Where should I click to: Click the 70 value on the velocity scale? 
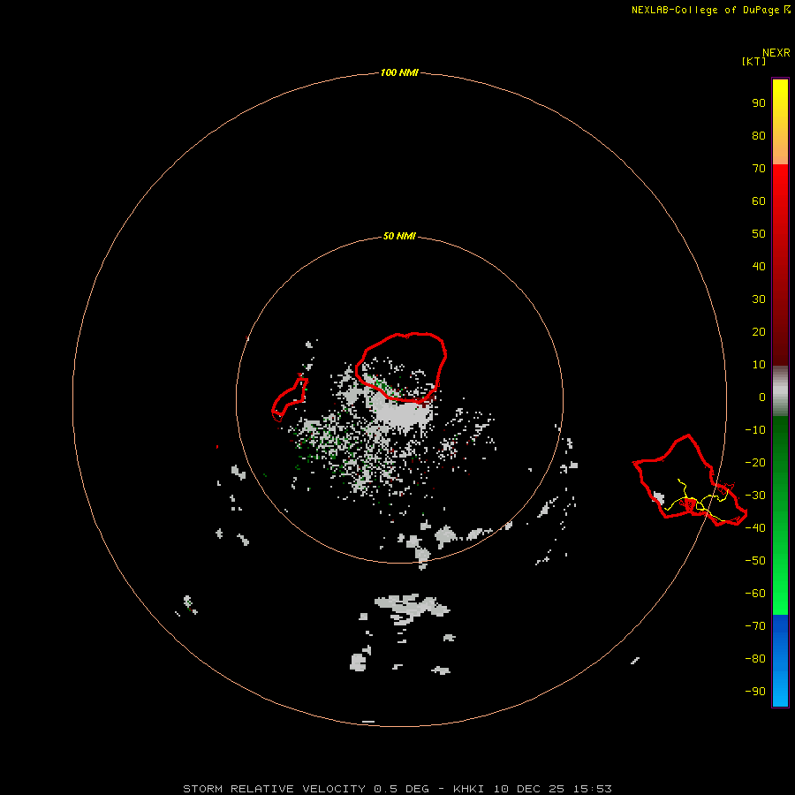759,169
